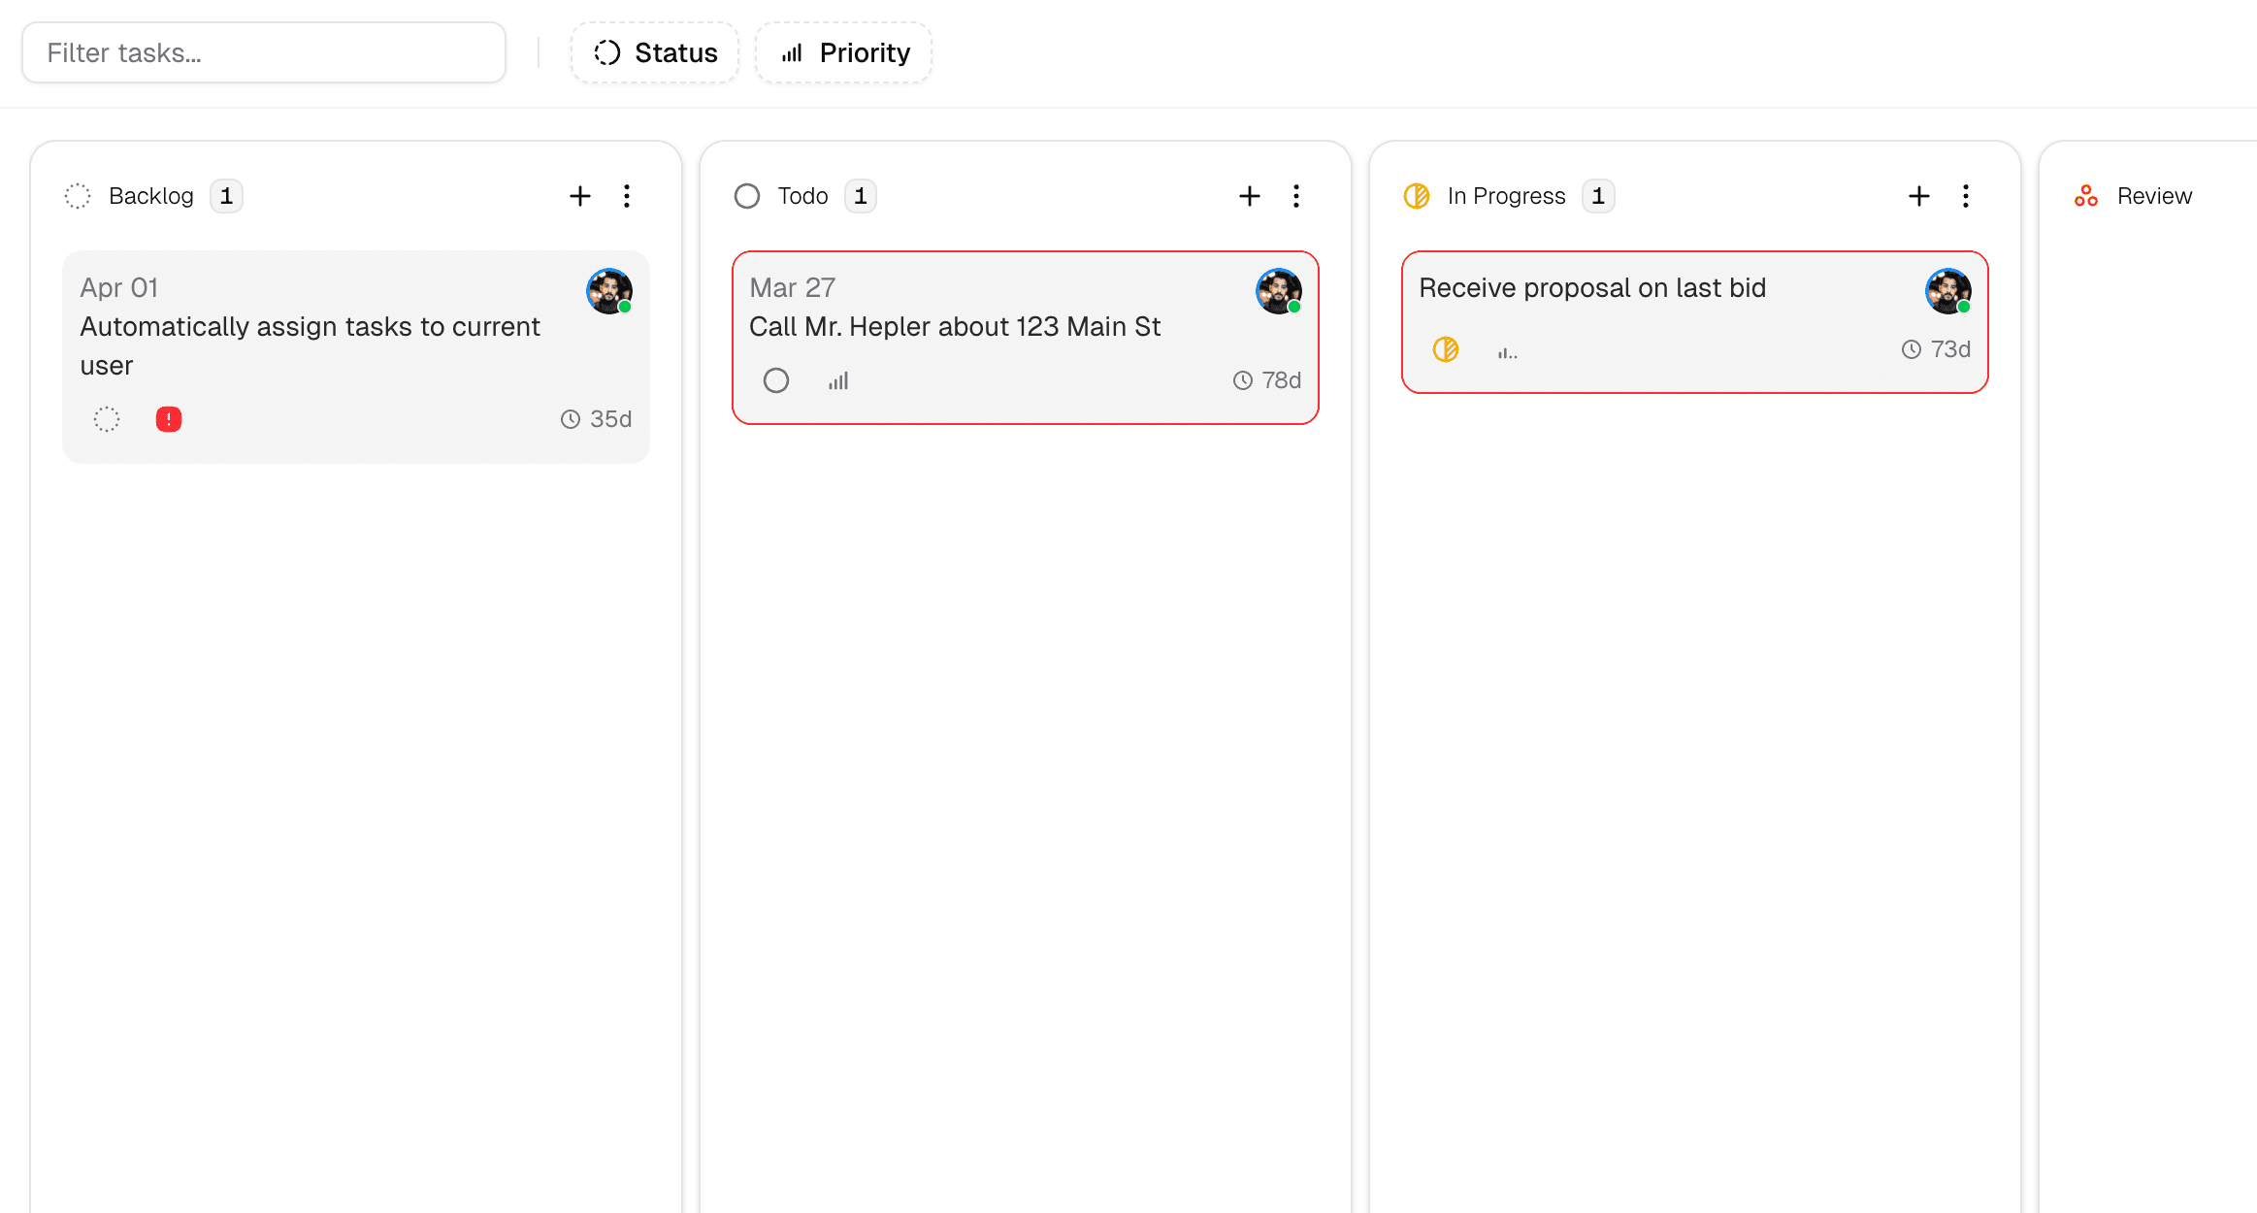Viewport: 2257px width, 1213px height.
Task: Open the In Progress column options menu
Action: tap(1966, 195)
